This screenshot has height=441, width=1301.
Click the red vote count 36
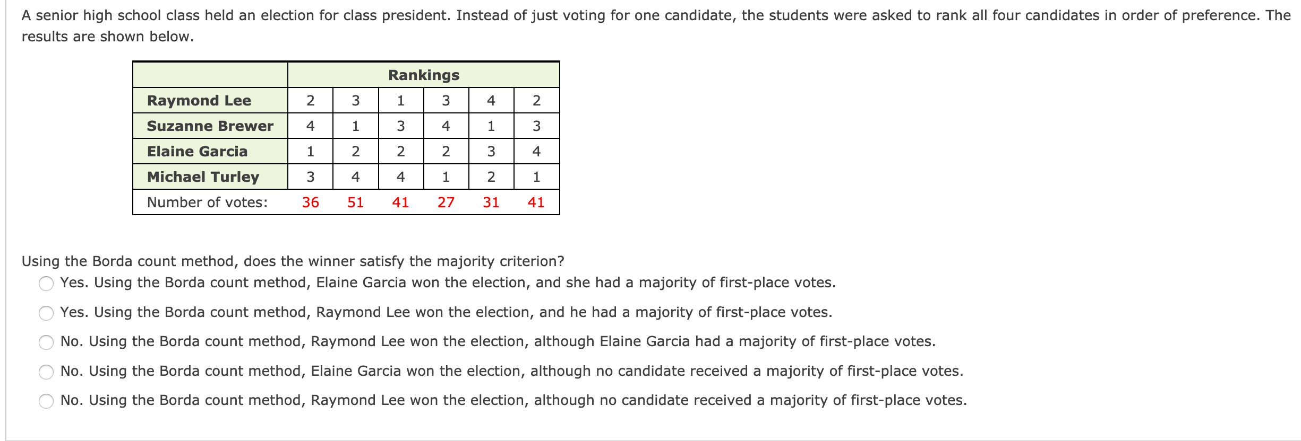tap(311, 202)
